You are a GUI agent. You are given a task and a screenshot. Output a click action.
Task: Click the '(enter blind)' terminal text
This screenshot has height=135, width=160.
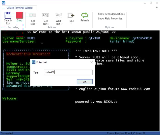pos(122,42)
